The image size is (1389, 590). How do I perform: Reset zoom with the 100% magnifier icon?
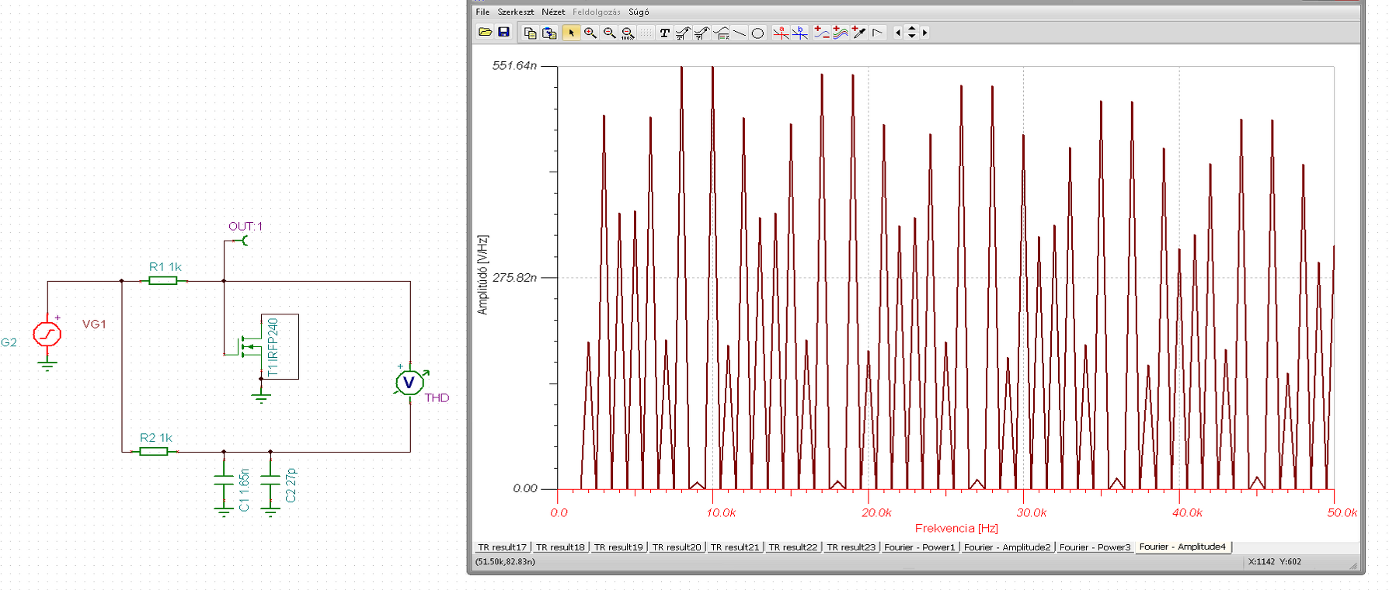pyautogui.click(x=628, y=33)
